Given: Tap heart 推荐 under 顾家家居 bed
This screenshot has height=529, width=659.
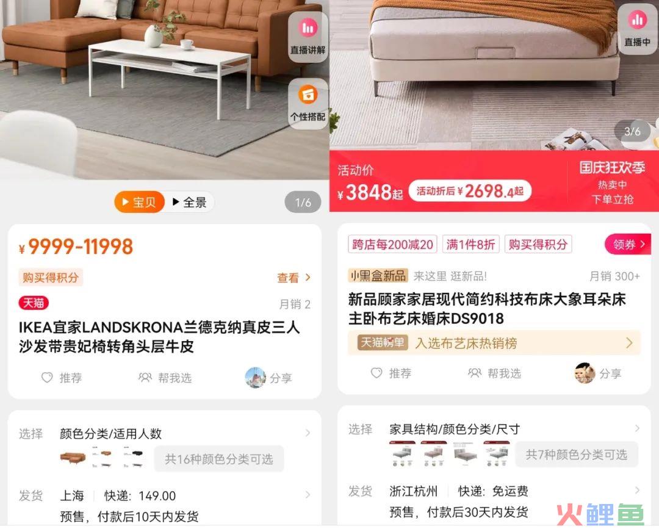Looking at the screenshot, I should pyautogui.click(x=391, y=373).
